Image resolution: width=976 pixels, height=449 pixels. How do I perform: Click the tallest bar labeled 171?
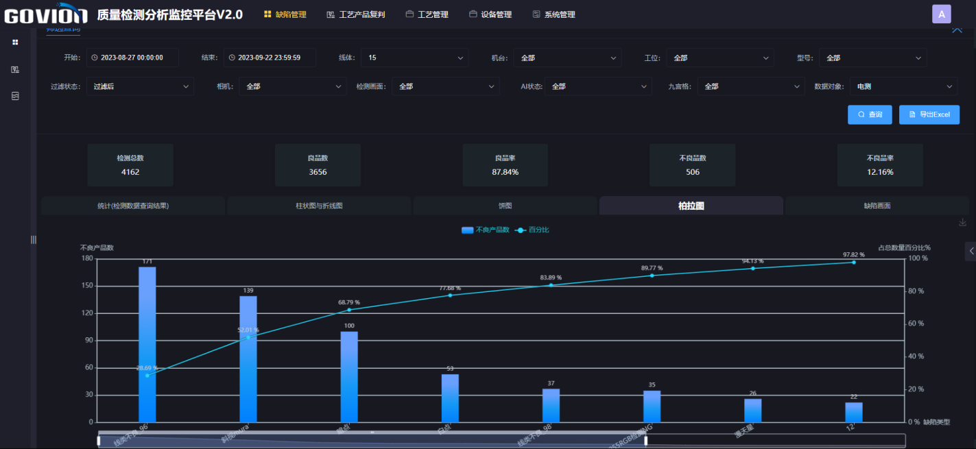tap(147, 344)
